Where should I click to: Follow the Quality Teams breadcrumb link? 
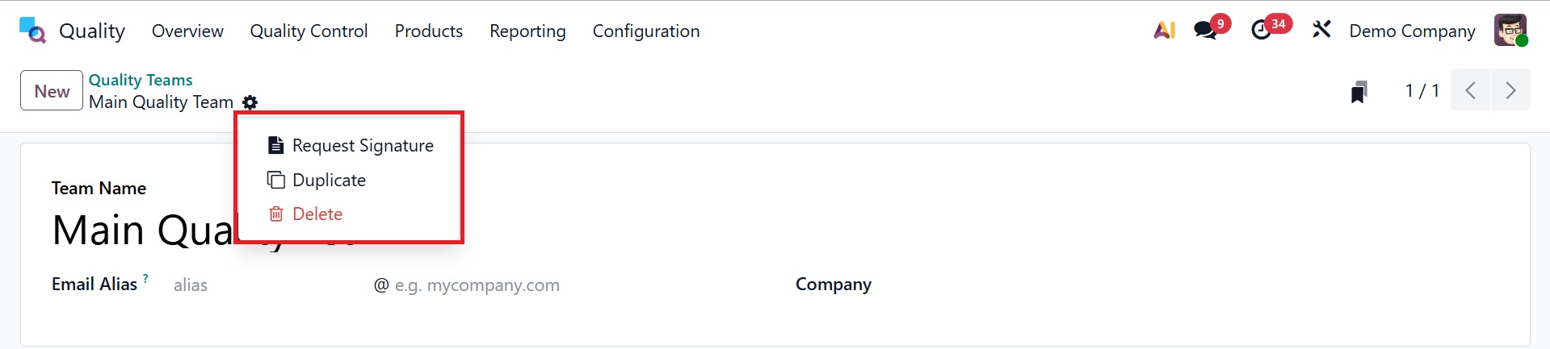(x=141, y=80)
